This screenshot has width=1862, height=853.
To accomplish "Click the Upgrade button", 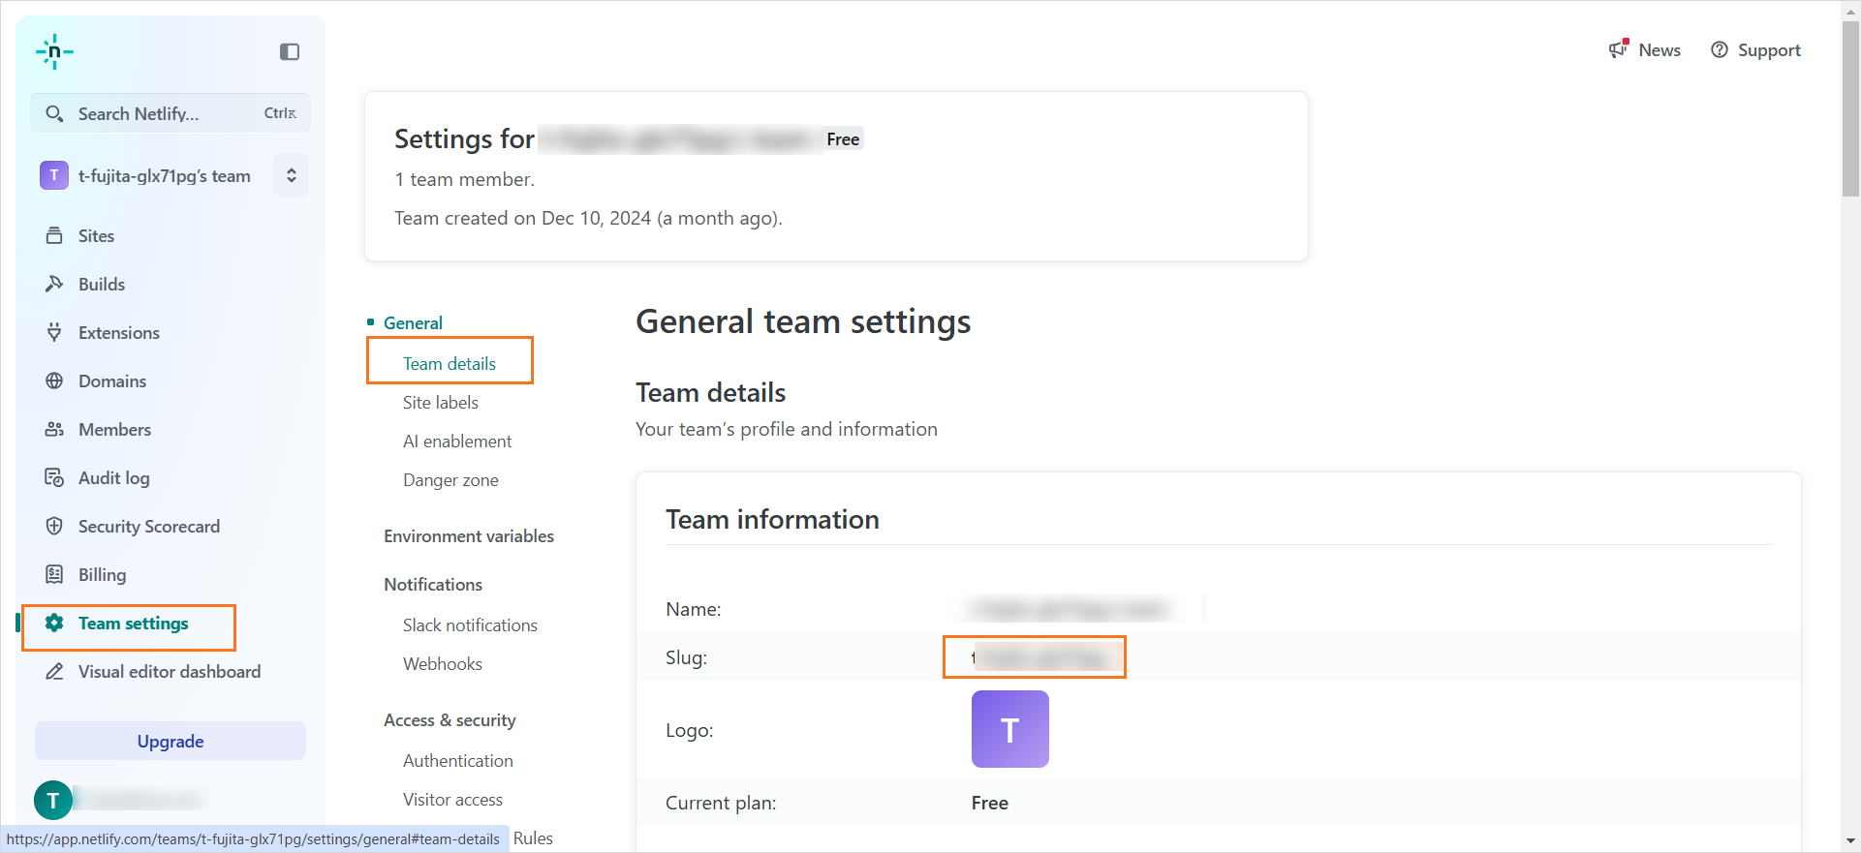I will click(x=171, y=741).
